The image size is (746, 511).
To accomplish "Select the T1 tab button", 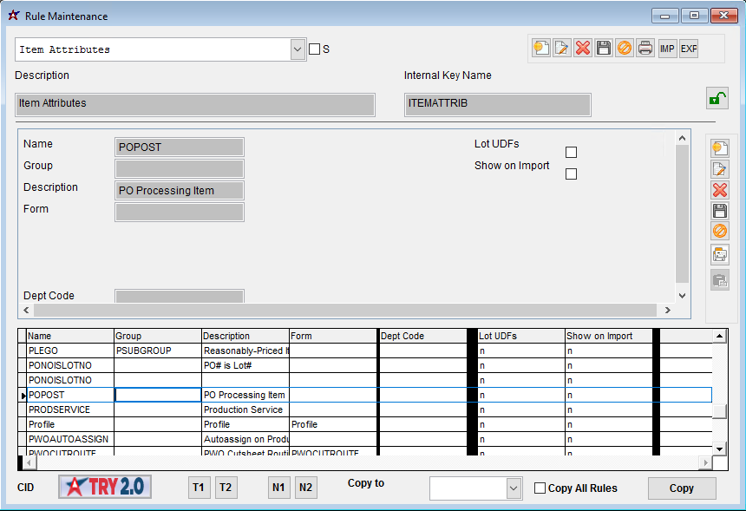I will click(199, 488).
